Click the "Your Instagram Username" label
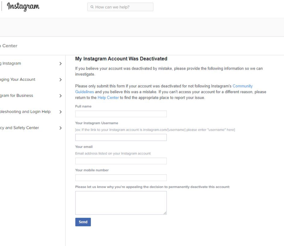The height and width of the screenshot is (246, 284). tap(97, 123)
